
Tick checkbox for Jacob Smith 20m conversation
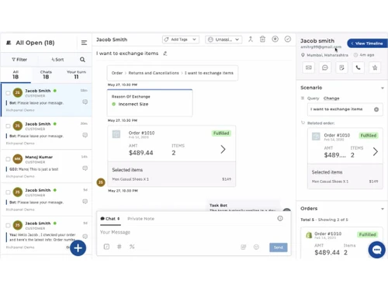(8, 126)
